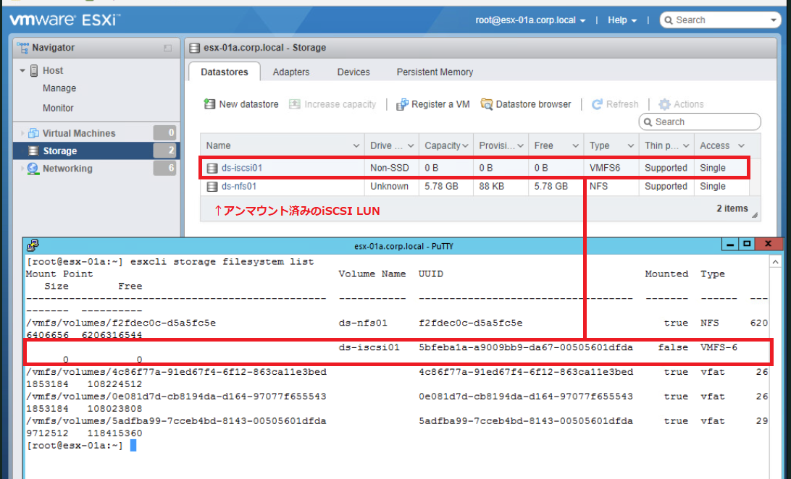This screenshot has height=479, width=791.
Task: Select Monitor under Host
Action: coord(58,108)
